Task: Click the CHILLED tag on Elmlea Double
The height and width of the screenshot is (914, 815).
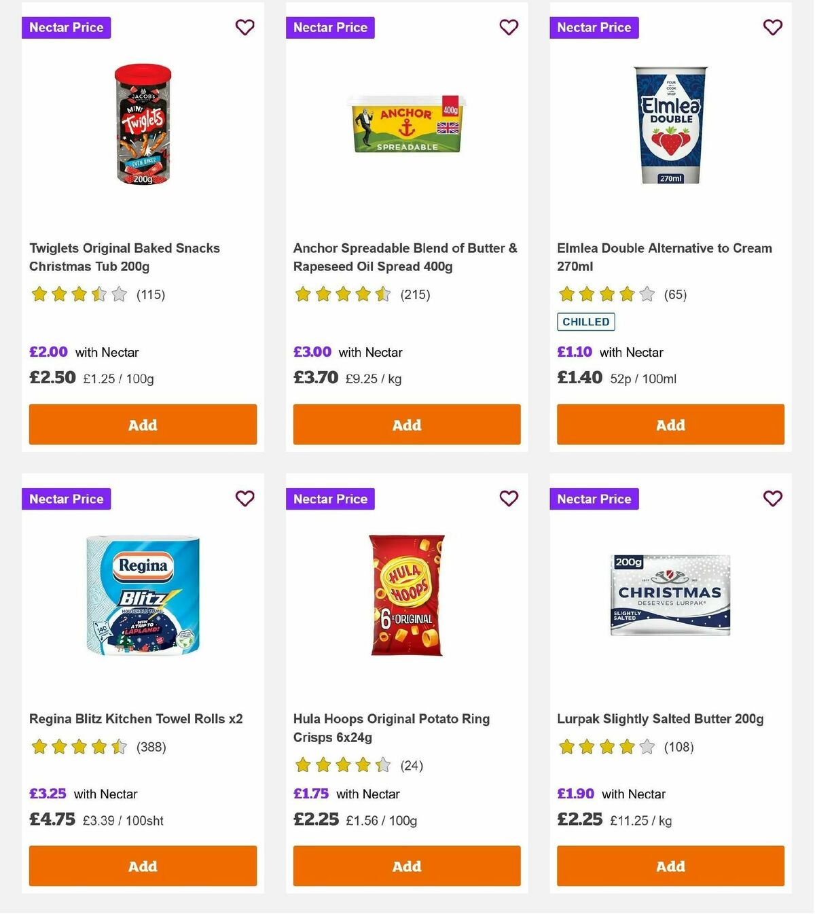Action: 585,321
